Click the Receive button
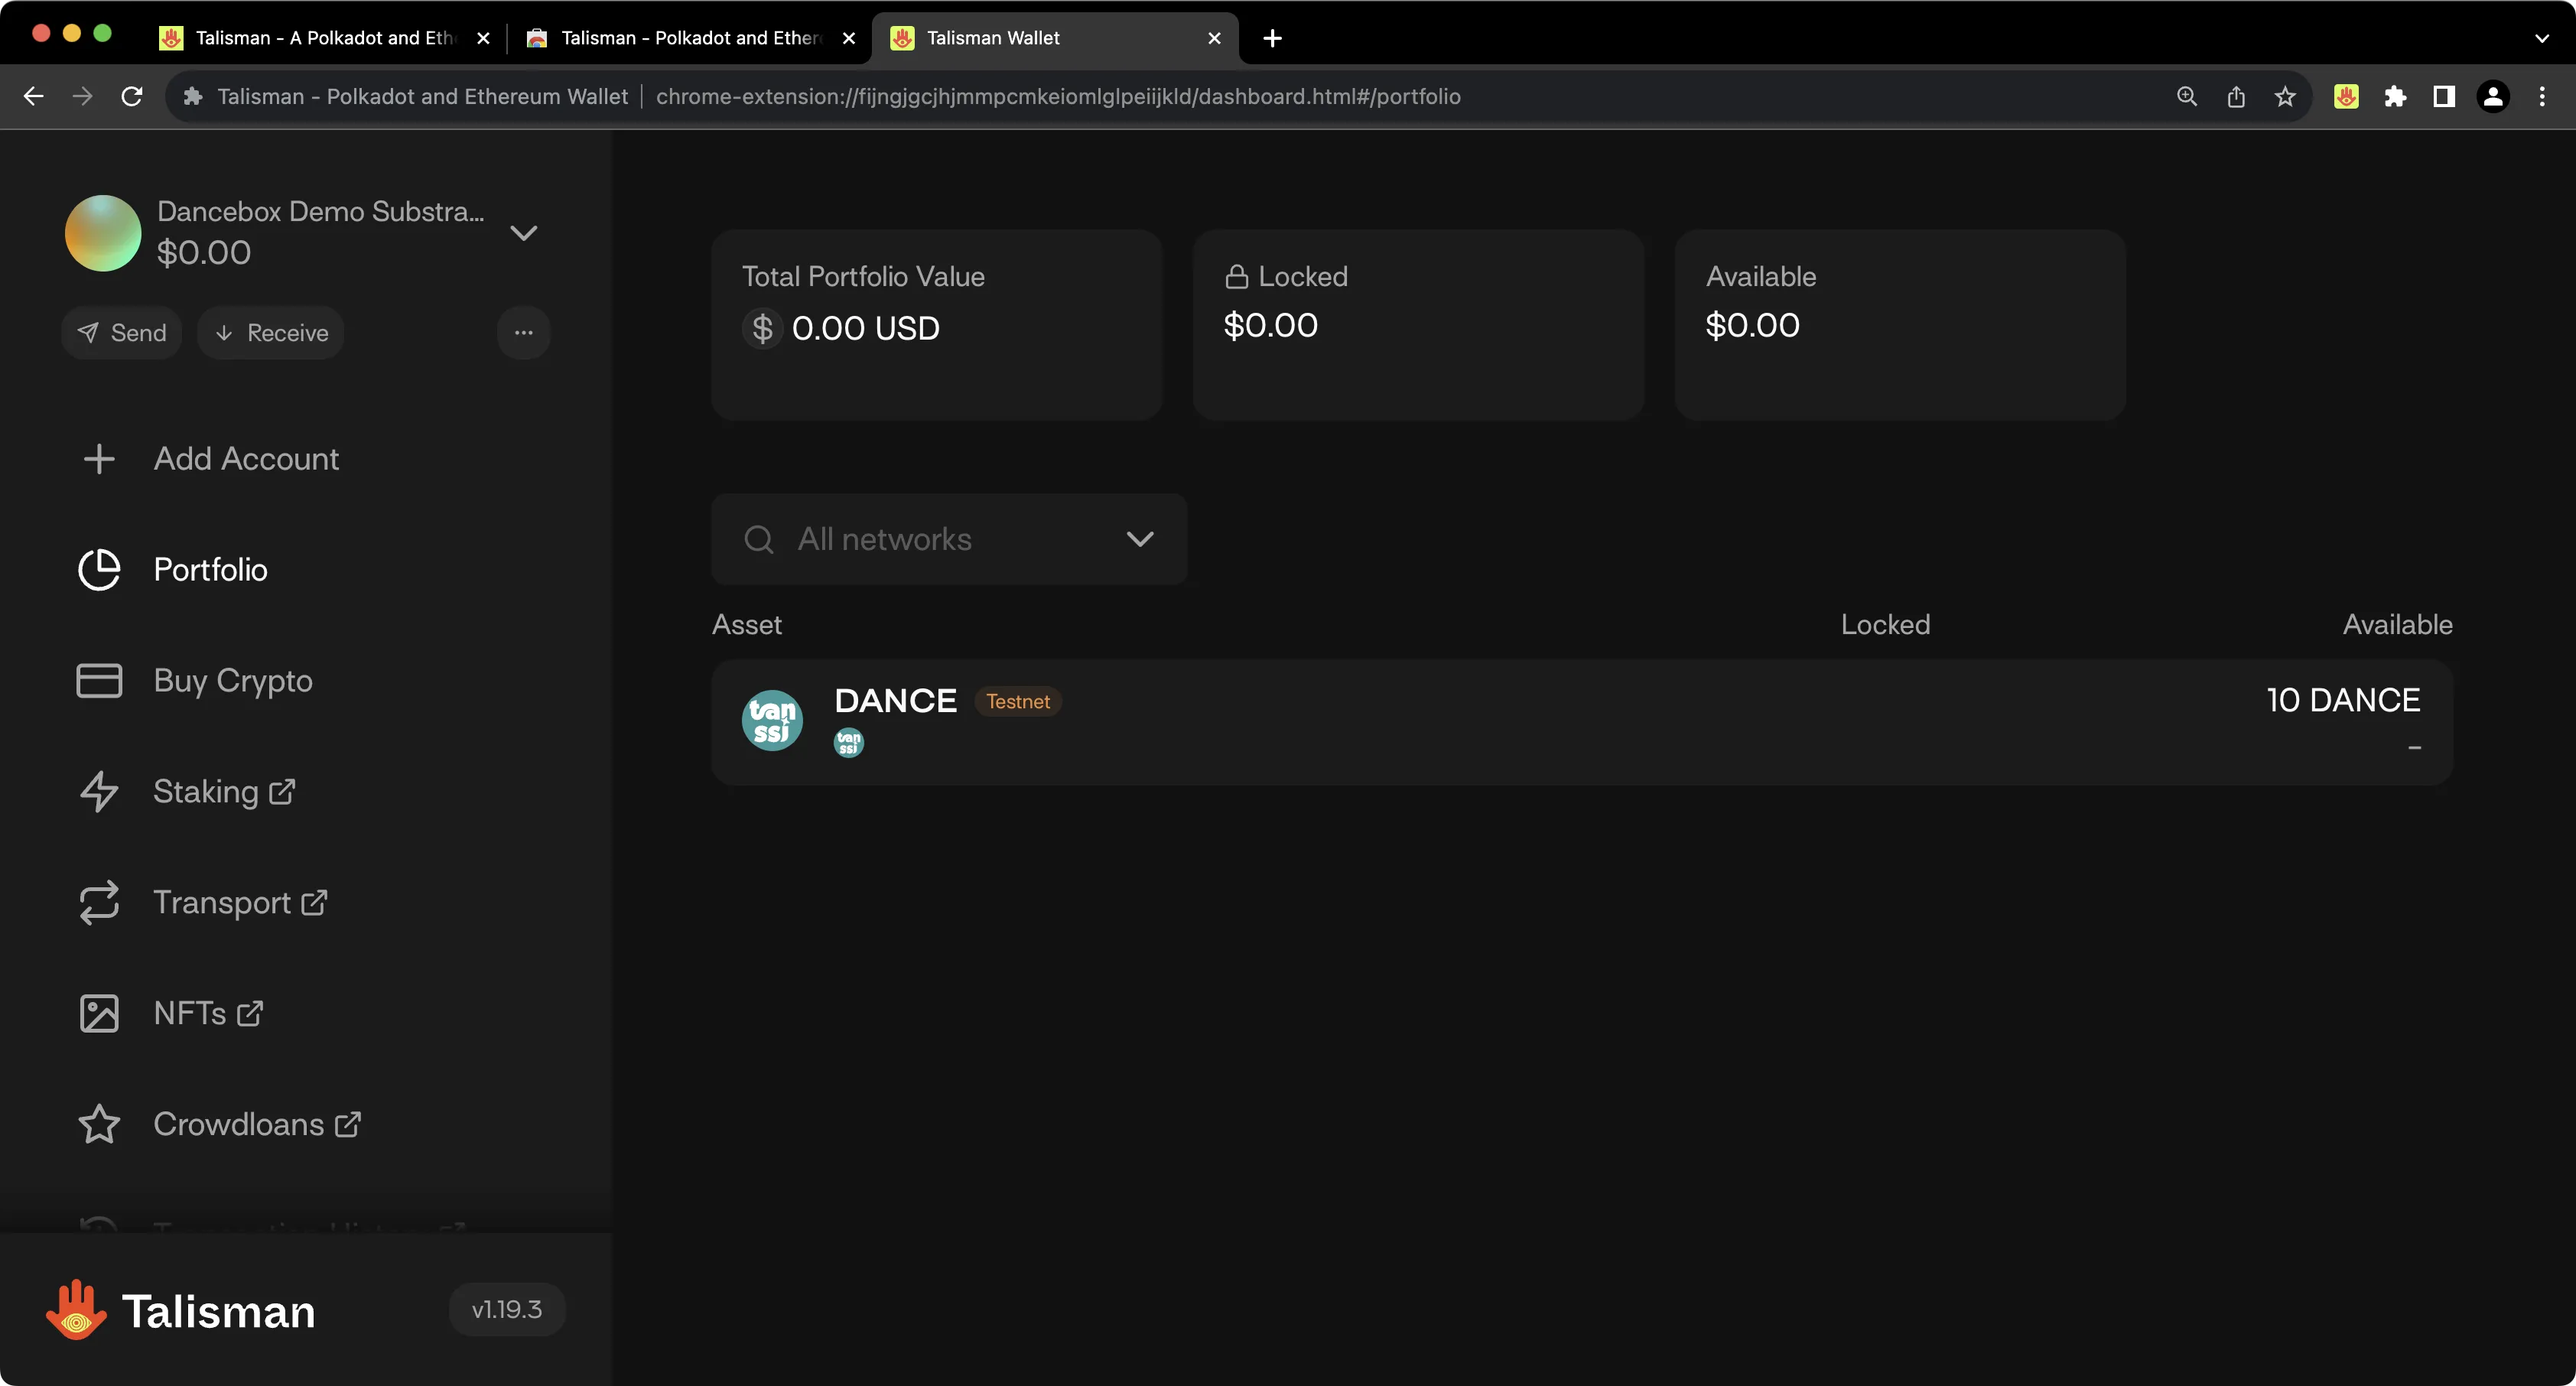The image size is (2576, 1386). 271,333
